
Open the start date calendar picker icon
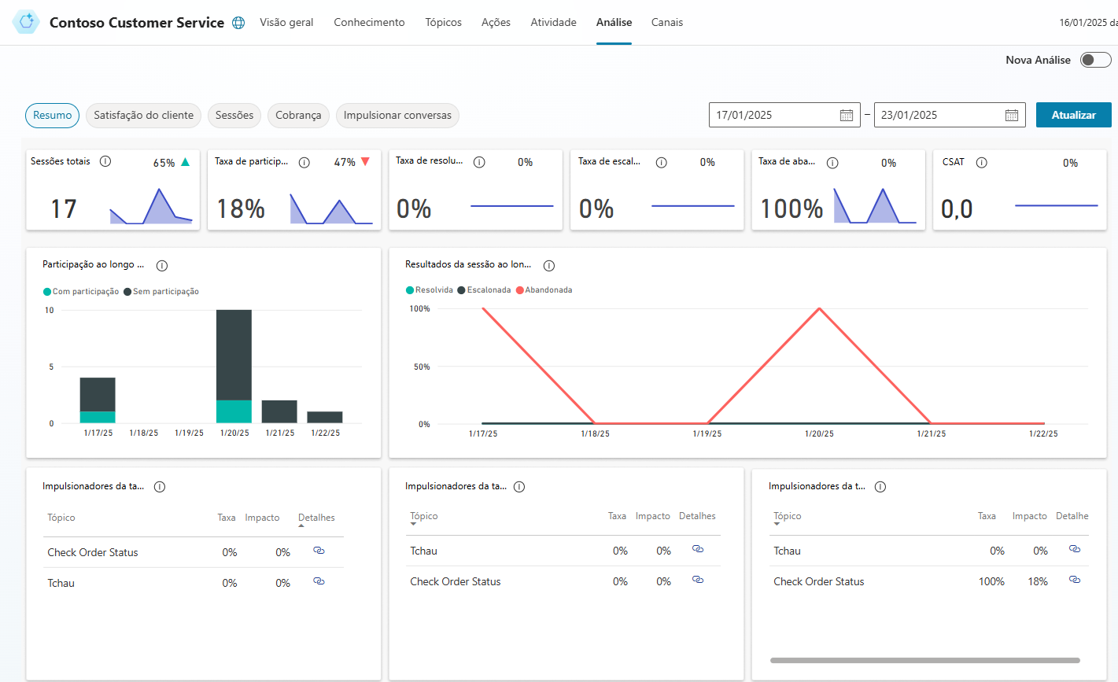[847, 115]
